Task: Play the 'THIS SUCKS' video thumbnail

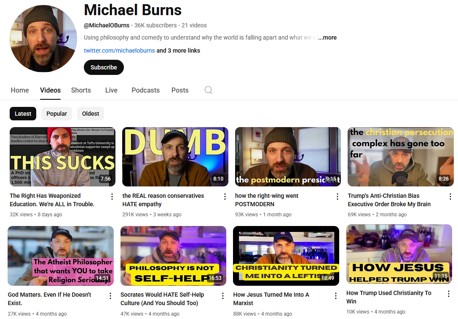Action: click(62, 157)
